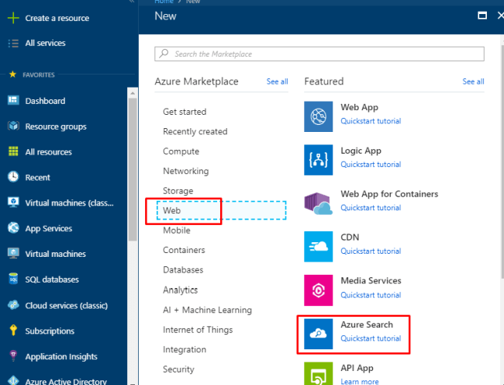Screen dimensions: 504x385
Task: Click API App Learn more link
Action: point(360,381)
